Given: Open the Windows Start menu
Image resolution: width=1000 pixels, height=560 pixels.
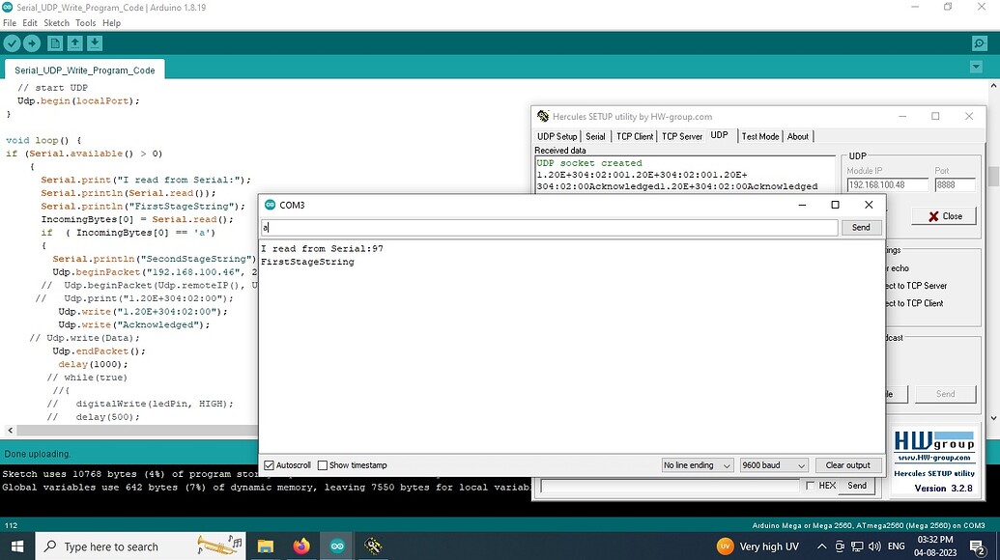Looking at the screenshot, I should (x=17, y=546).
